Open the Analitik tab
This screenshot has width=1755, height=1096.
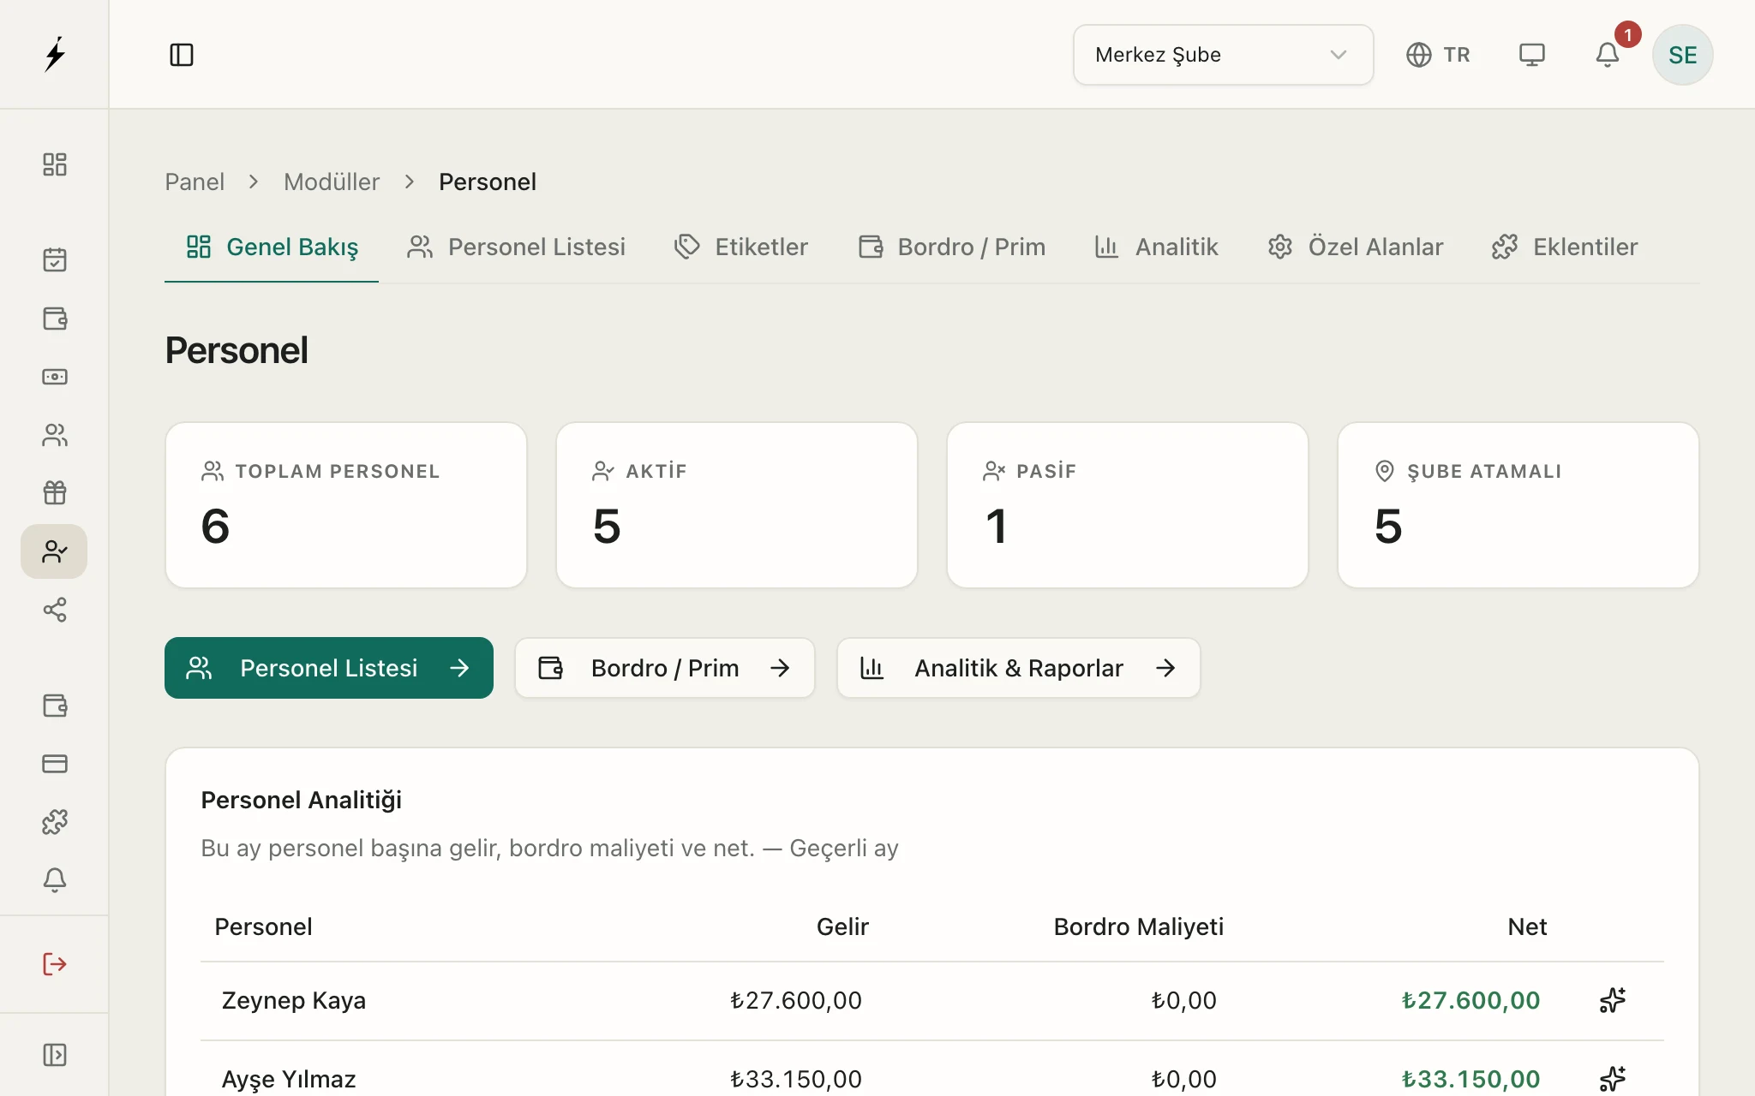tap(1156, 247)
